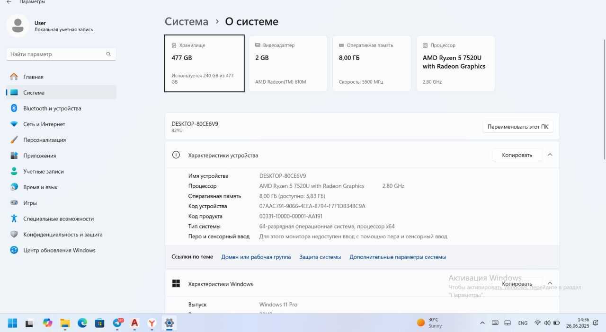
Task: Open the Wi-Fi network tray icon
Action: click(538, 323)
